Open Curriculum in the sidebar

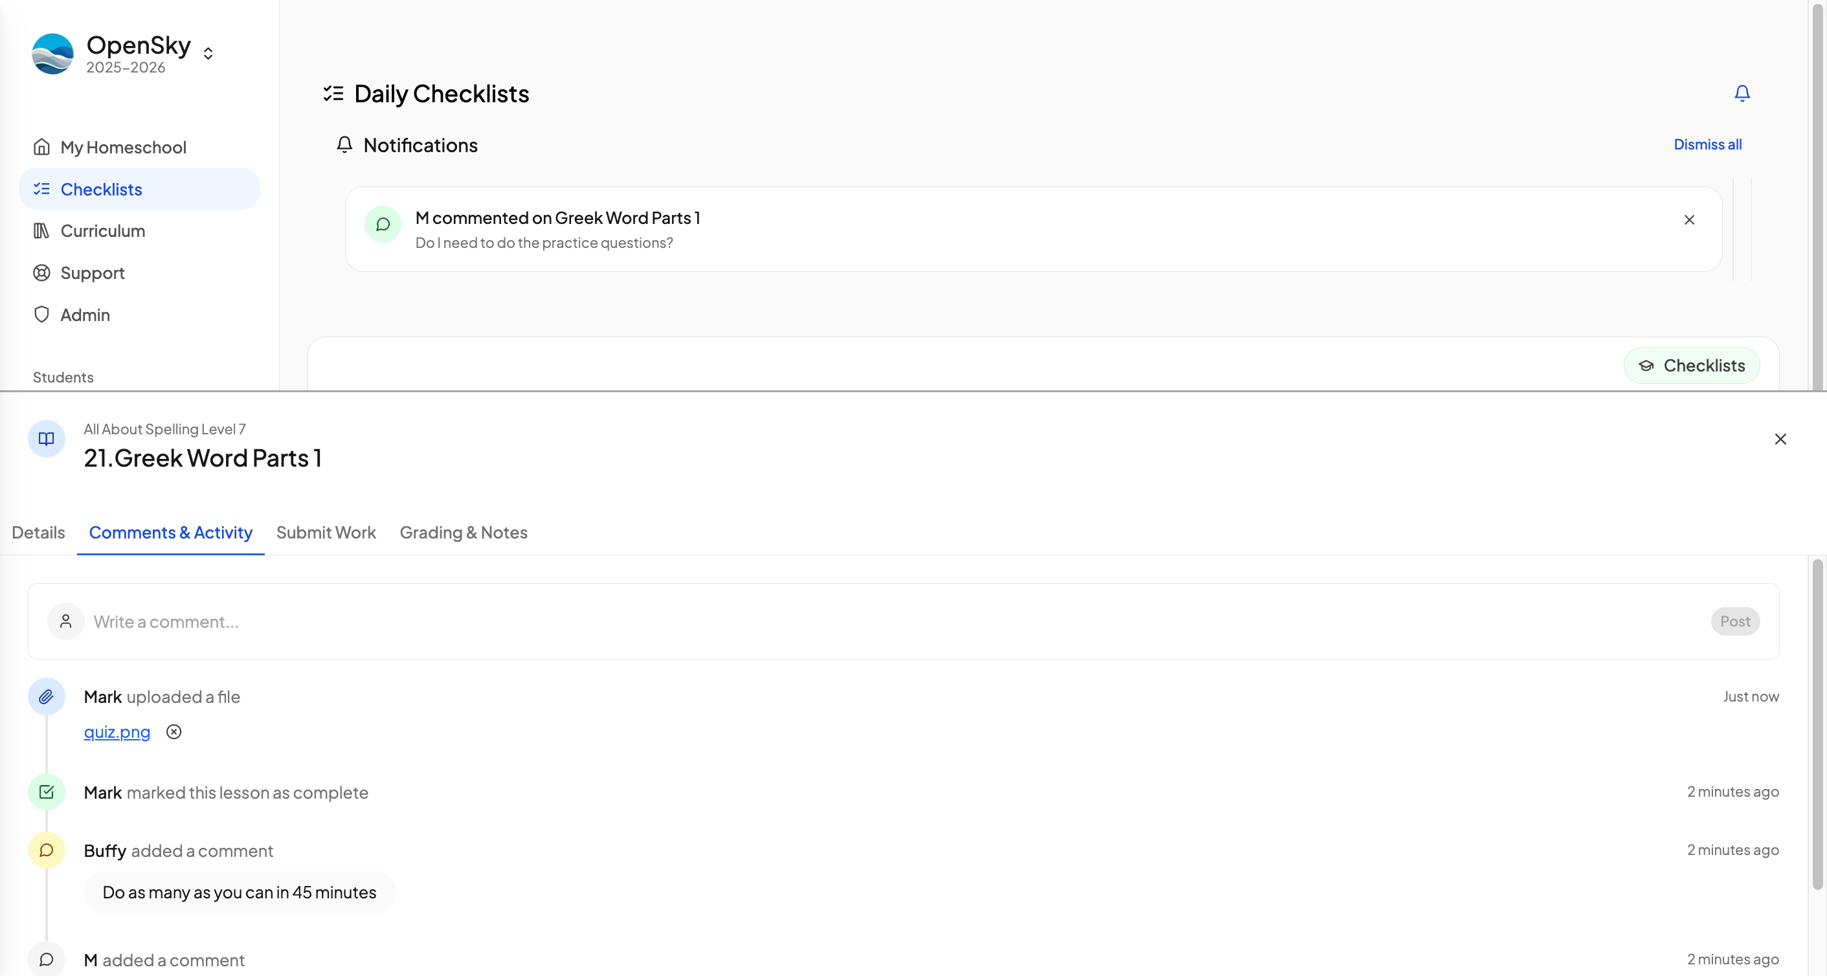tap(103, 231)
